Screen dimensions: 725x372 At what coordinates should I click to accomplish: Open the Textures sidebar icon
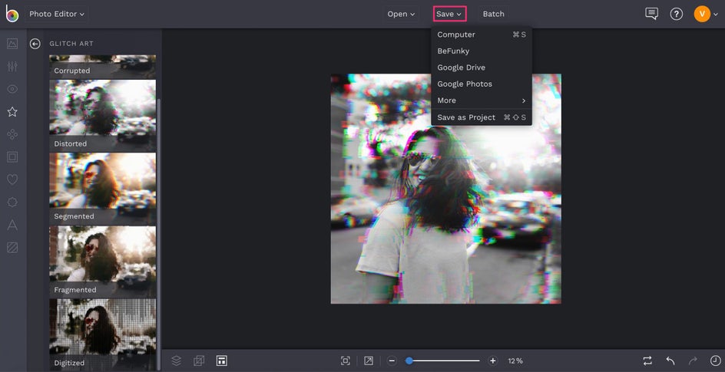(x=12, y=248)
